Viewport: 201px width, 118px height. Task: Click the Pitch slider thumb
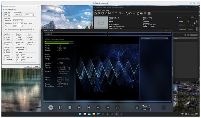(x=20, y=30)
